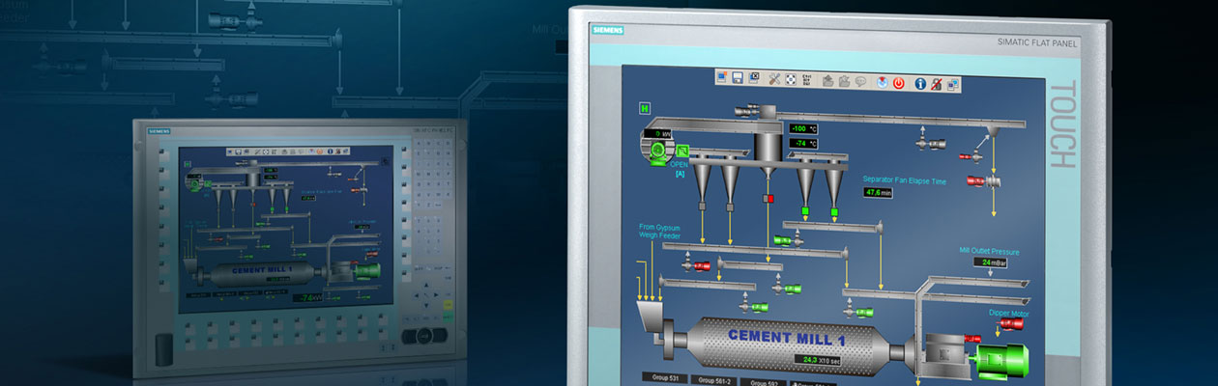The height and width of the screenshot is (386, 1218).
Task: Click the first screen-overview icon in the HMI toolbar
Action: [x=722, y=78]
